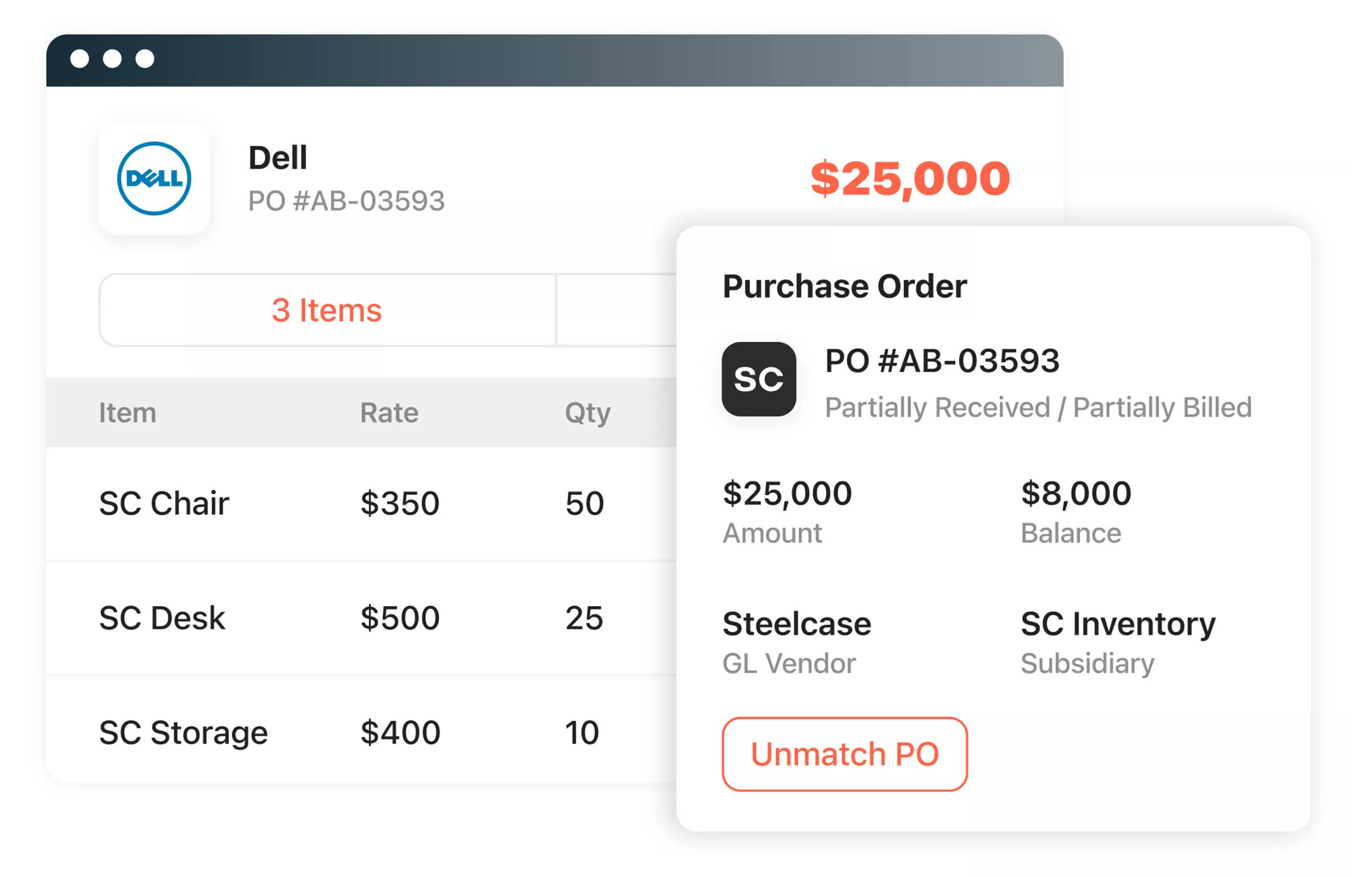
Task: Click the second window control dot
Action: click(x=112, y=59)
